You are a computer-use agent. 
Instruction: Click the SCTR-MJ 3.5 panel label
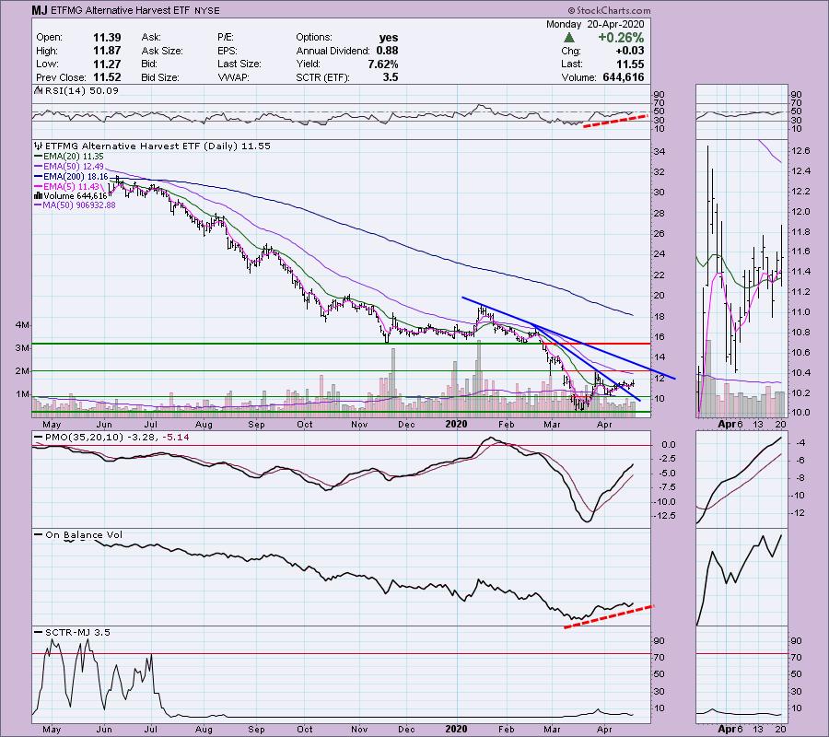(x=72, y=632)
